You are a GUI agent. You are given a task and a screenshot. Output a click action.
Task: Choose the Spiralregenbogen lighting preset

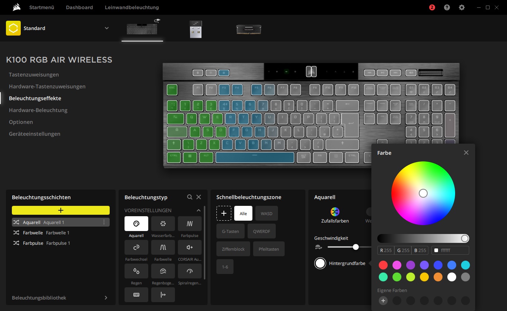[x=190, y=271]
